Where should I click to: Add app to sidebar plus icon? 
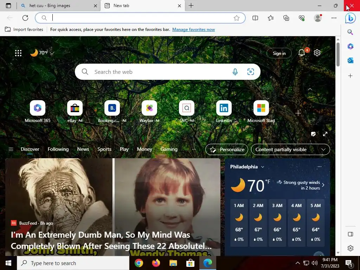point(351,76)
